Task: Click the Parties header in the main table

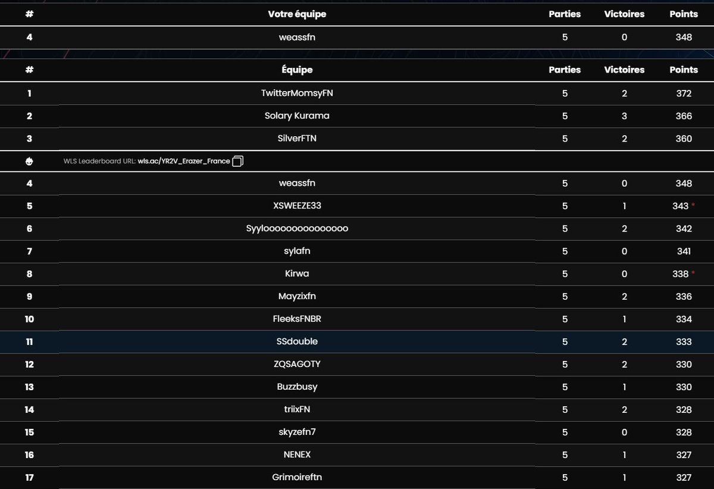Action: tap(565, 70)
